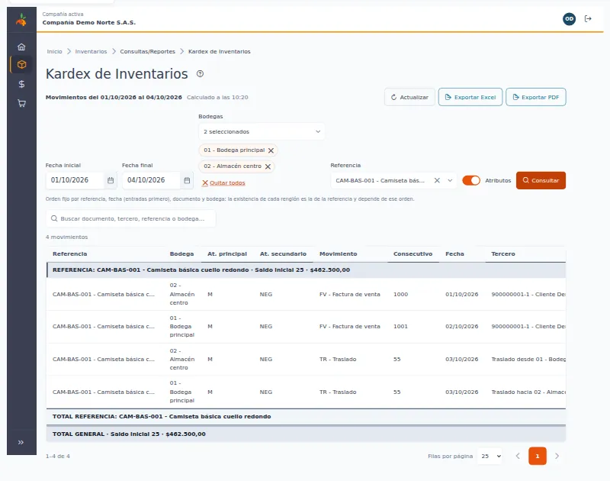
Task: Click Exportar PDF button
Action: click(x=536, y=97)
